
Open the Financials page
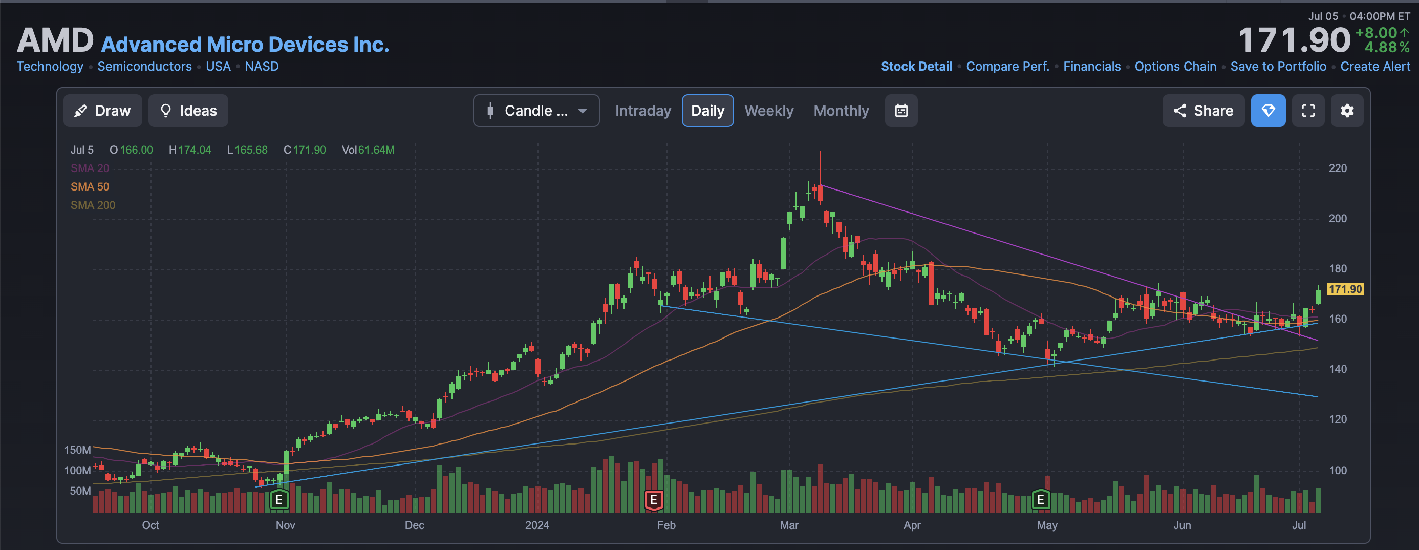click(1092, 66)
